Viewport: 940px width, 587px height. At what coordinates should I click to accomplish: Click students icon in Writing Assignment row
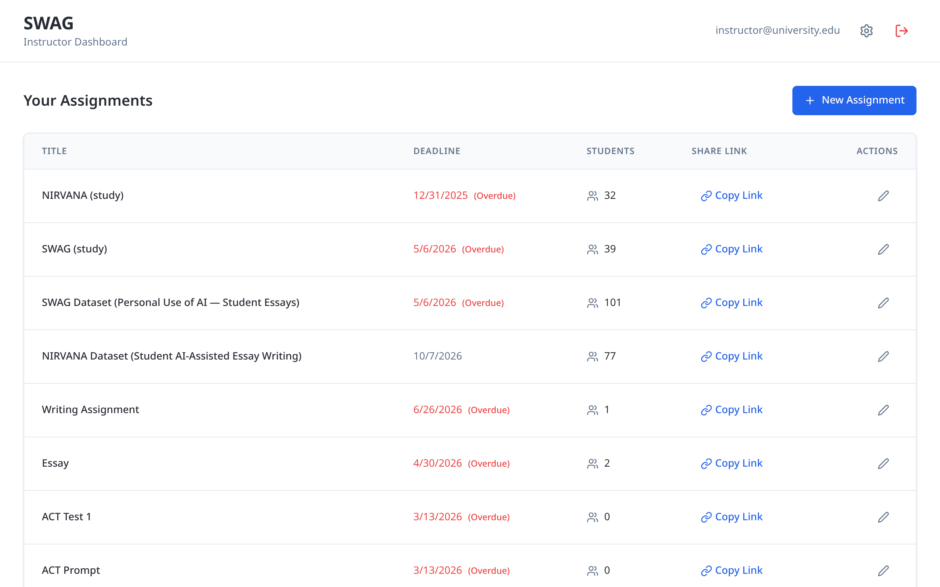coord(592,410)
